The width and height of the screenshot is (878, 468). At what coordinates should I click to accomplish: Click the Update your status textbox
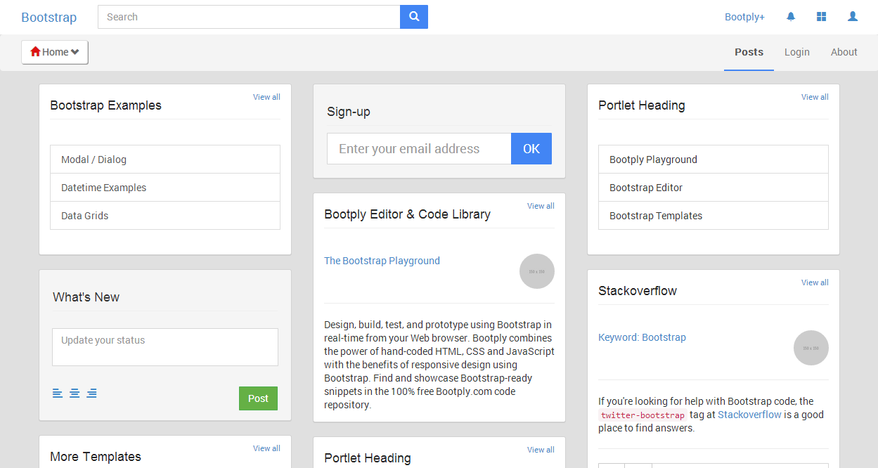(165, 347)
